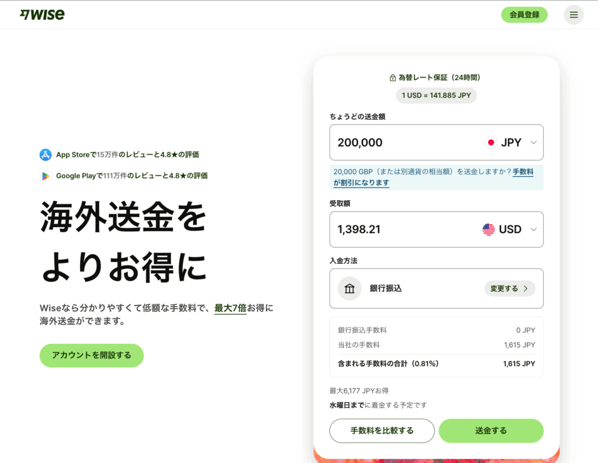Click the 1 USD = 141.885 JPY rate pill
The width and height of the screenshot is (598, 463).
pos(436,95)
